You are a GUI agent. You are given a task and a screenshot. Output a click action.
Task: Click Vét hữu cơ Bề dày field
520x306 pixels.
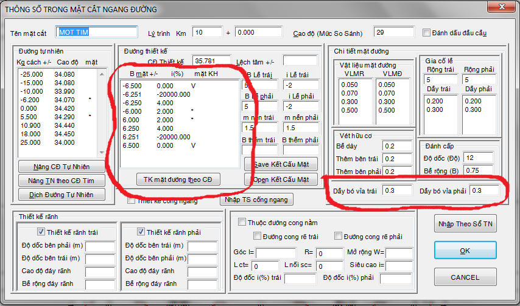pyautogui.click(x=397, y=146)
